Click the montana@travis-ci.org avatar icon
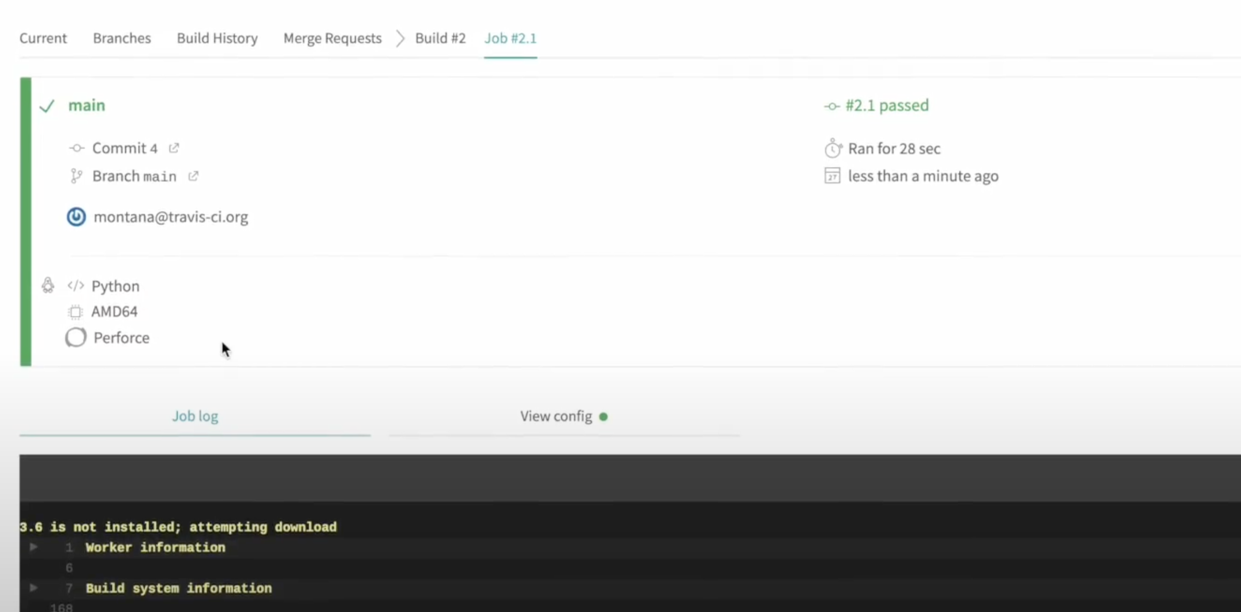Screen dimensions: 1241x612 76,216
